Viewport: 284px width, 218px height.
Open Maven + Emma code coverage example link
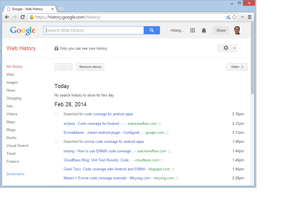[x=107, y=178]
